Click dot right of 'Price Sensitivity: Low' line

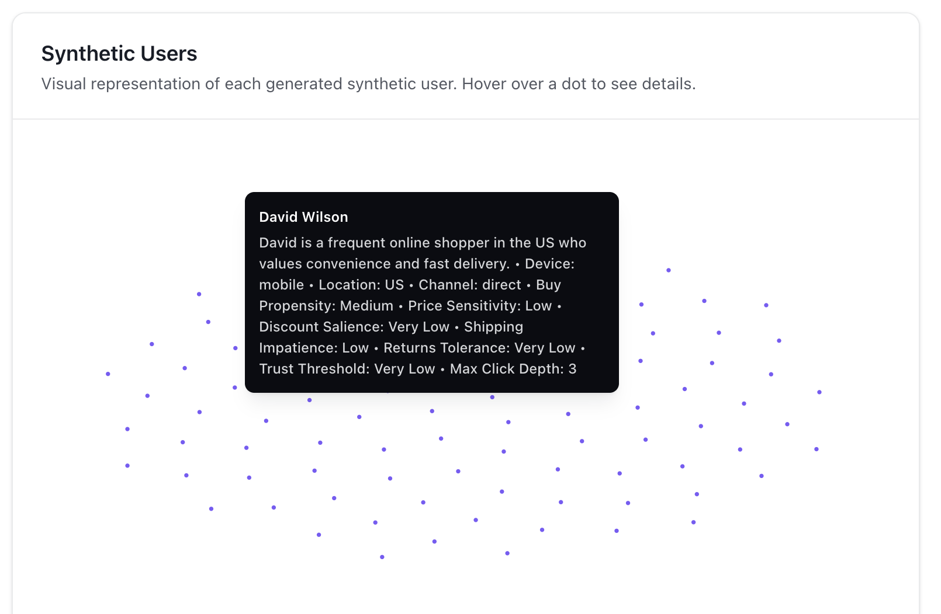click(642, 305)
